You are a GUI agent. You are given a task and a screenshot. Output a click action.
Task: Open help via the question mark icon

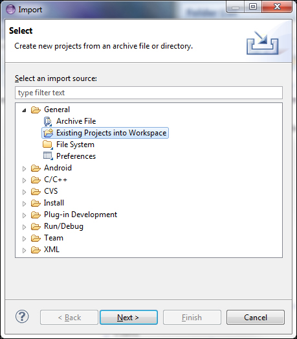click(22, 316)
